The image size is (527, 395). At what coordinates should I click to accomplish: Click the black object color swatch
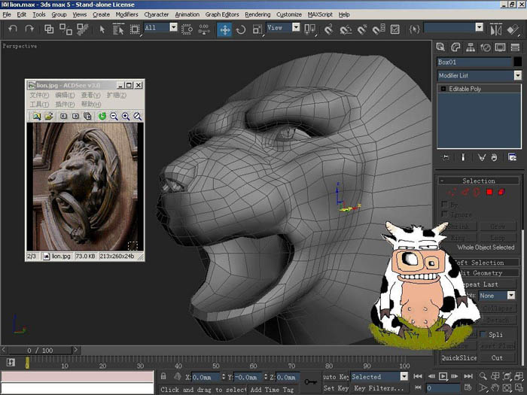(x=518, y=62)
